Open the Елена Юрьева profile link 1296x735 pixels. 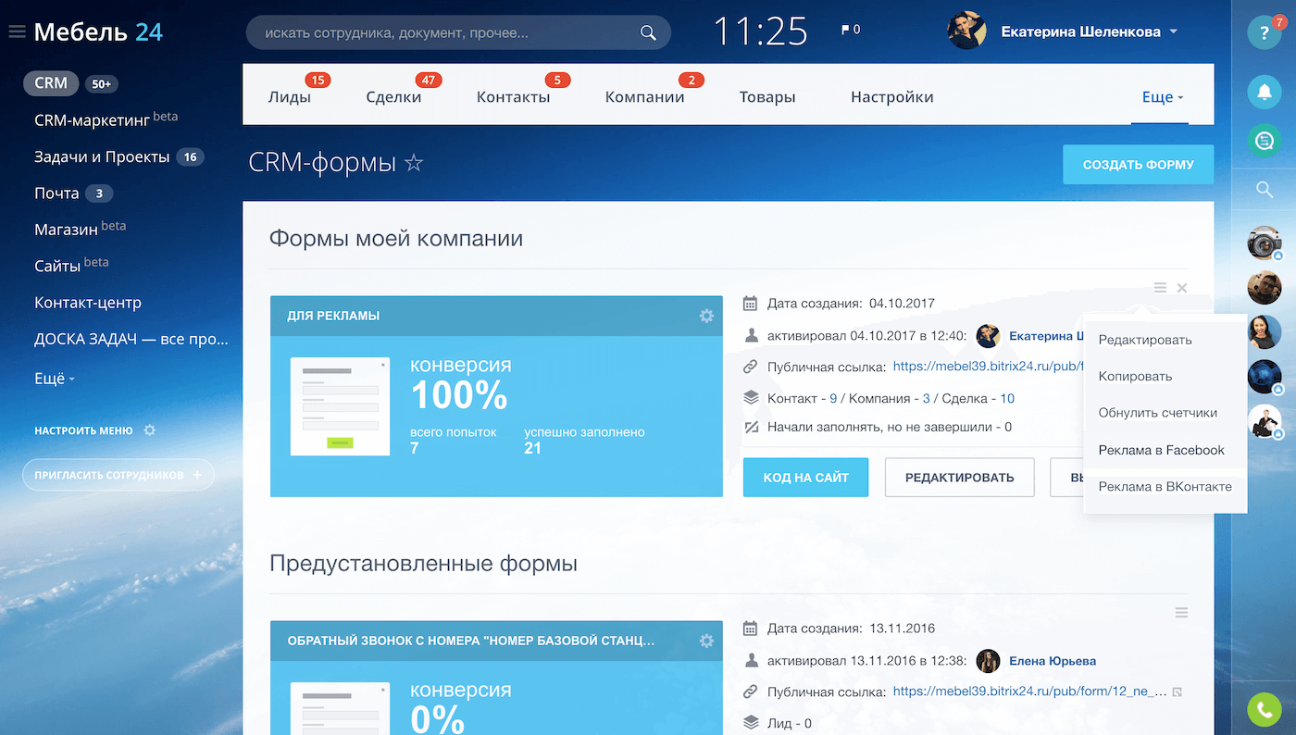coord(1053,661)
